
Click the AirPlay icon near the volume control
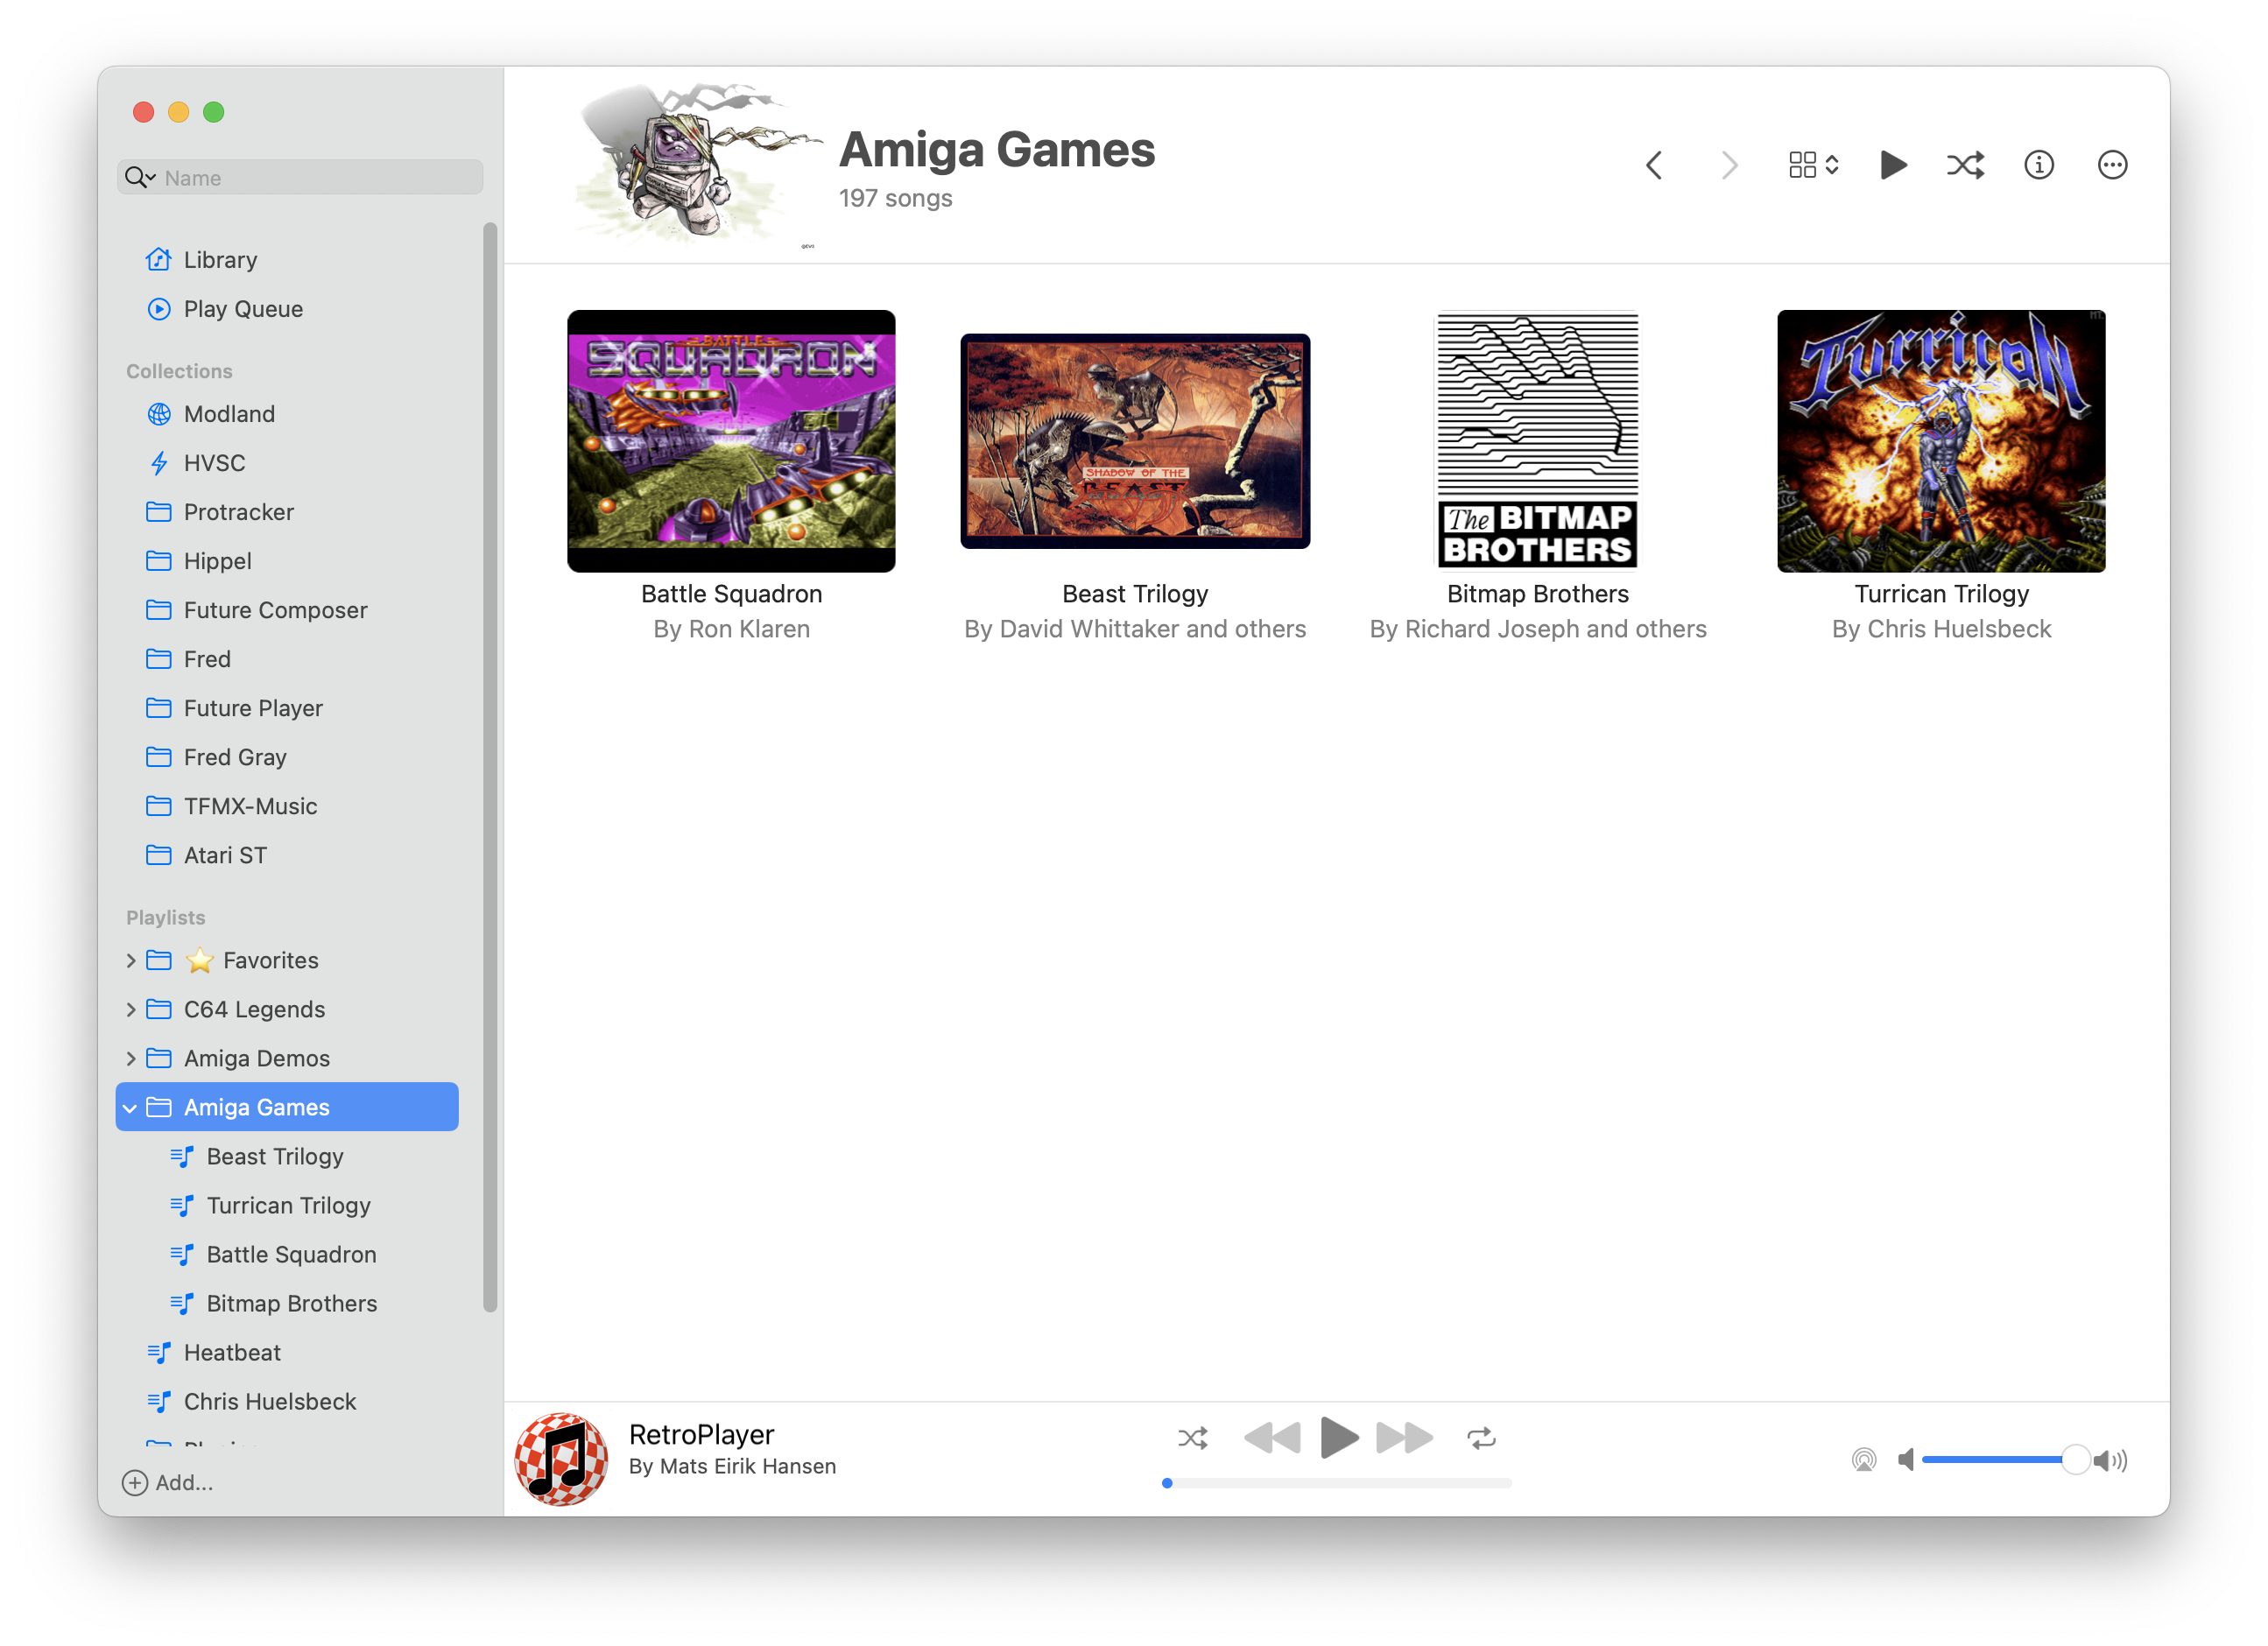point(1863,1460)
